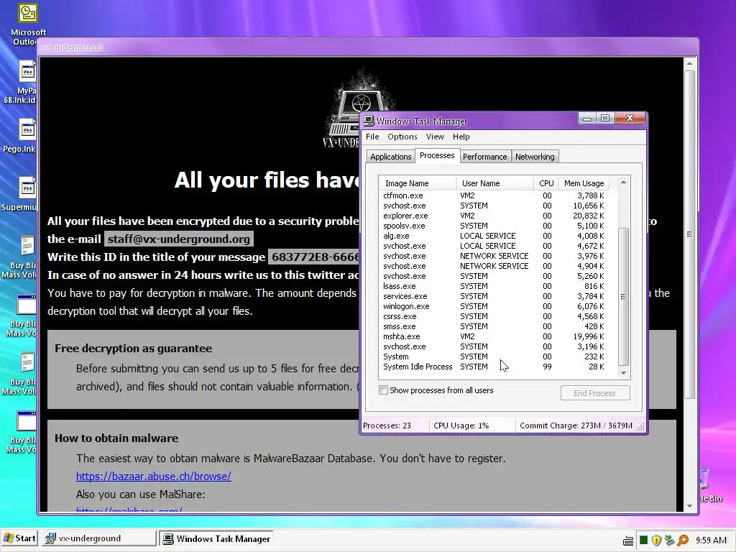Viewport: 736px width, 552px height.
Task: Click the safely remove hardware tray icon
Action: point(669,540)
